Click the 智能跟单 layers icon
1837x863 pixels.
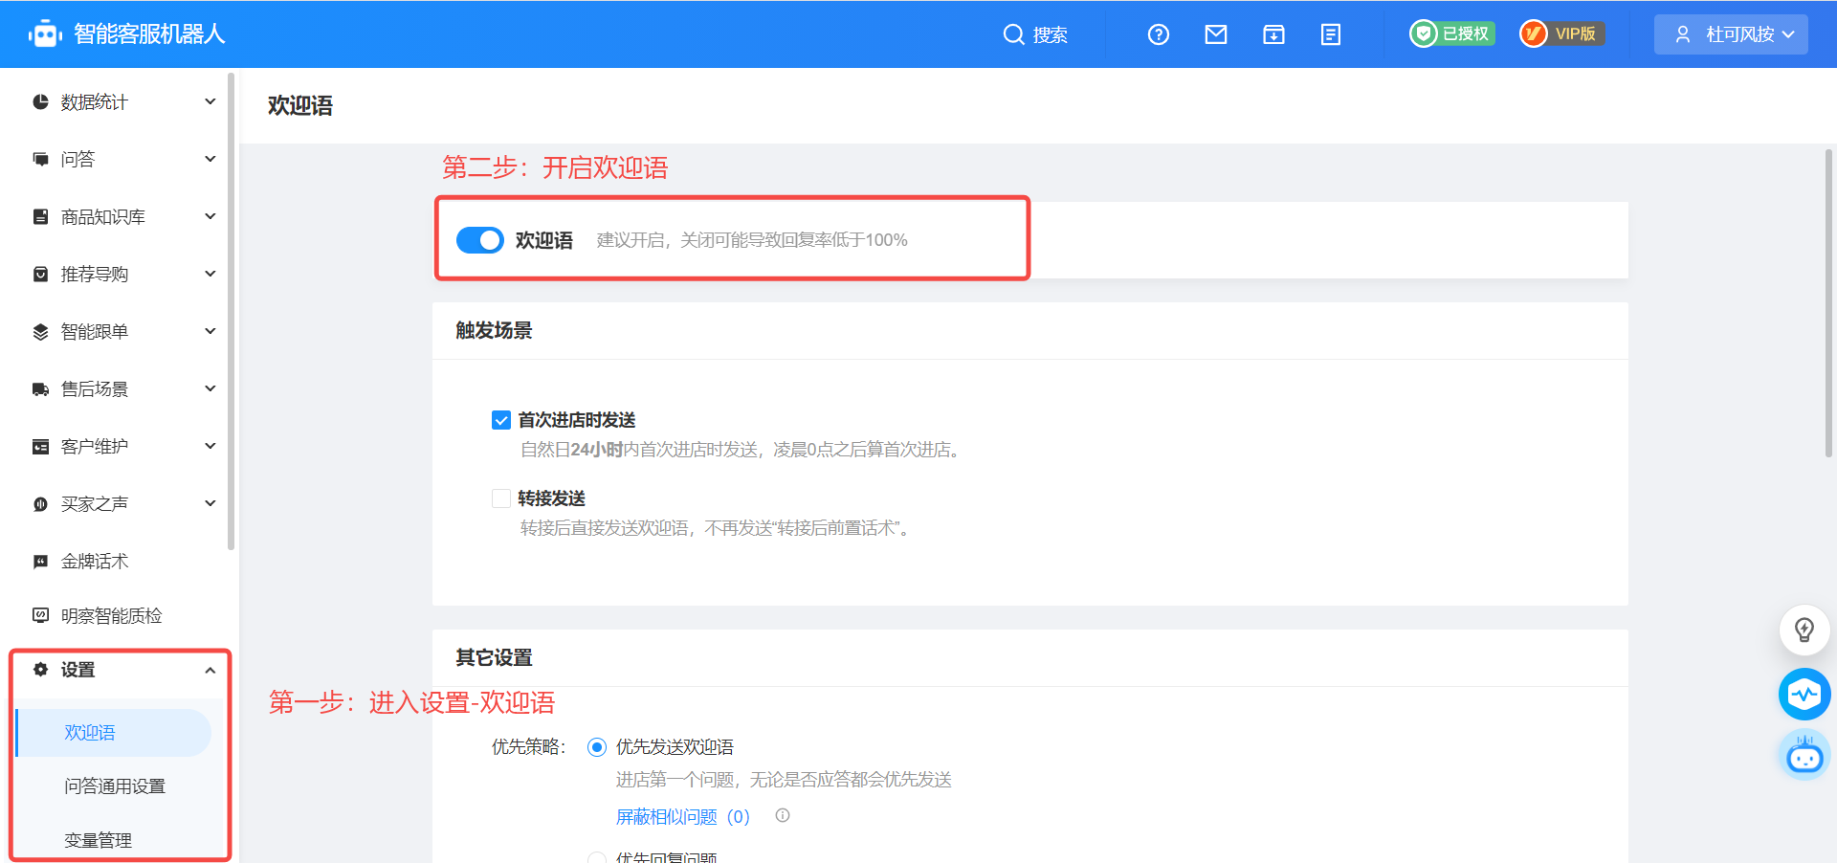40,331
